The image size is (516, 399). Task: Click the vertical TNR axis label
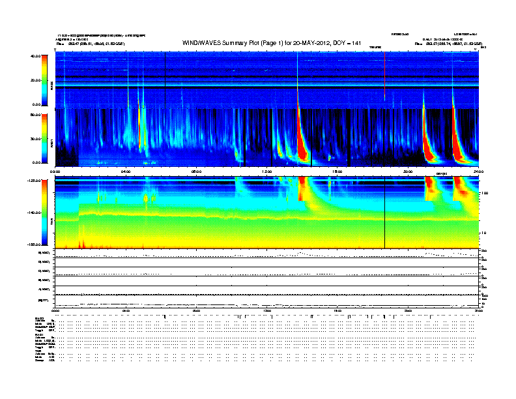tap(51, 222)
